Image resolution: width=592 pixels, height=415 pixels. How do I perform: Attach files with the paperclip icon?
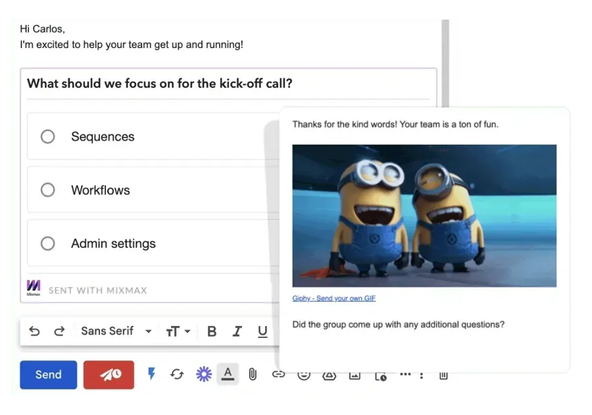253,374
